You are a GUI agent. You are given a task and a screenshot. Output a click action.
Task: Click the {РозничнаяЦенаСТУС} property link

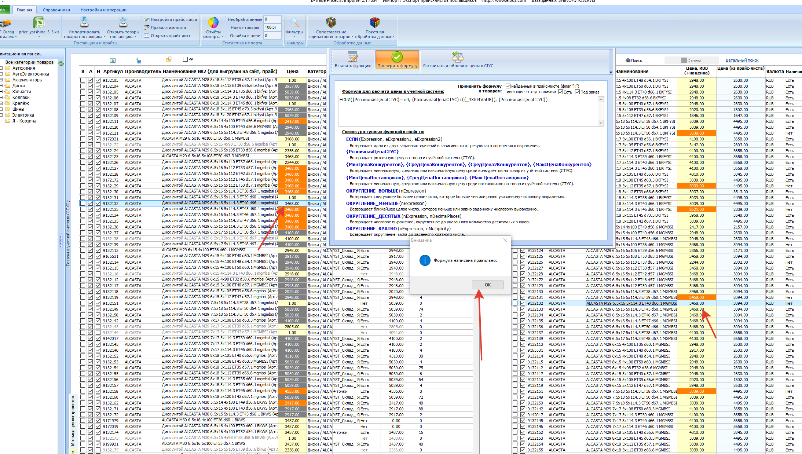pos(372,152)
